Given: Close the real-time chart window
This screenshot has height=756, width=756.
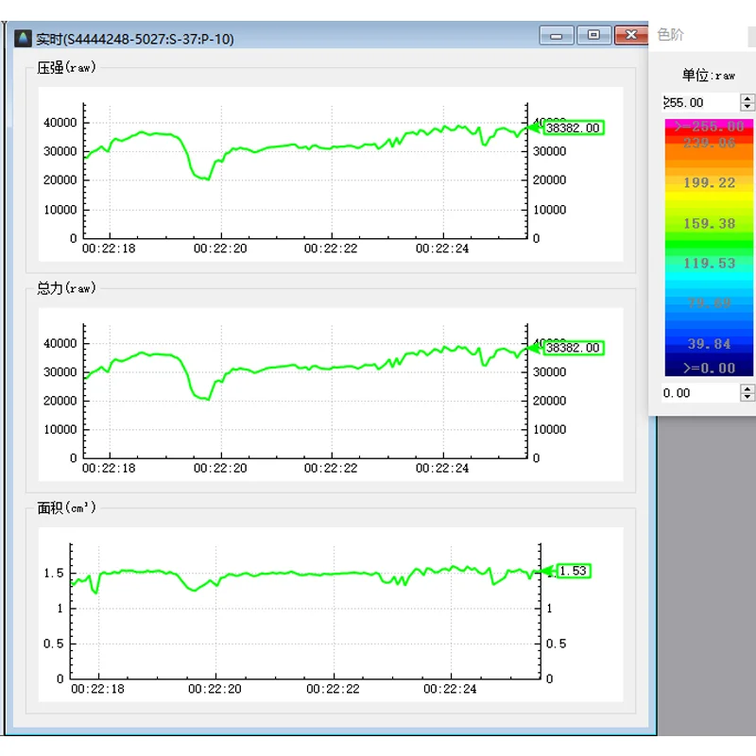Looking at the screenshot, I should click(x=631, y=35).
